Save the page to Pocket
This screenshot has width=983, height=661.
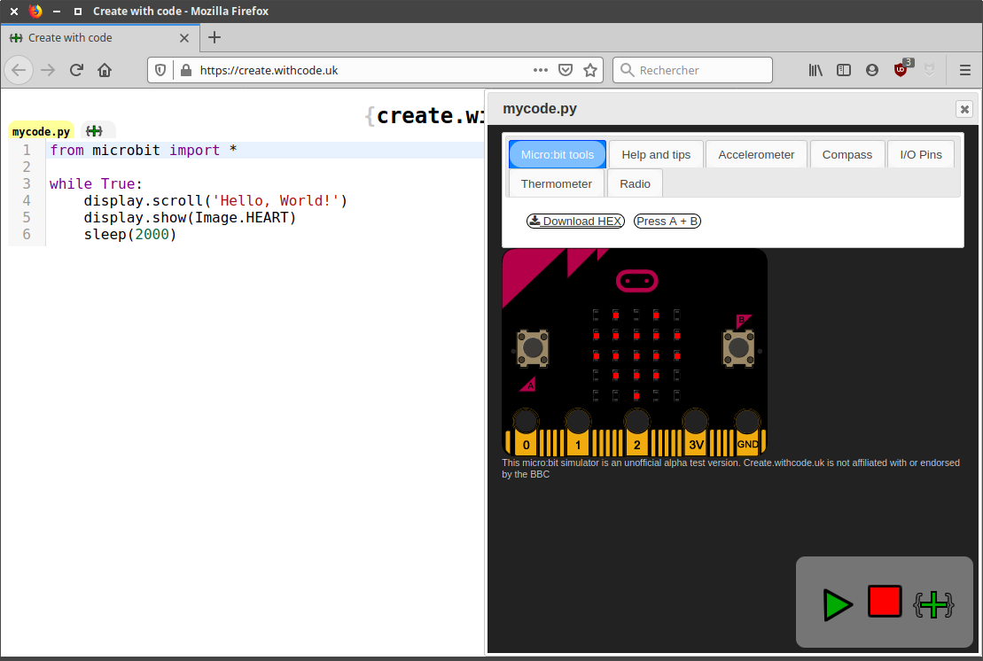566,70
